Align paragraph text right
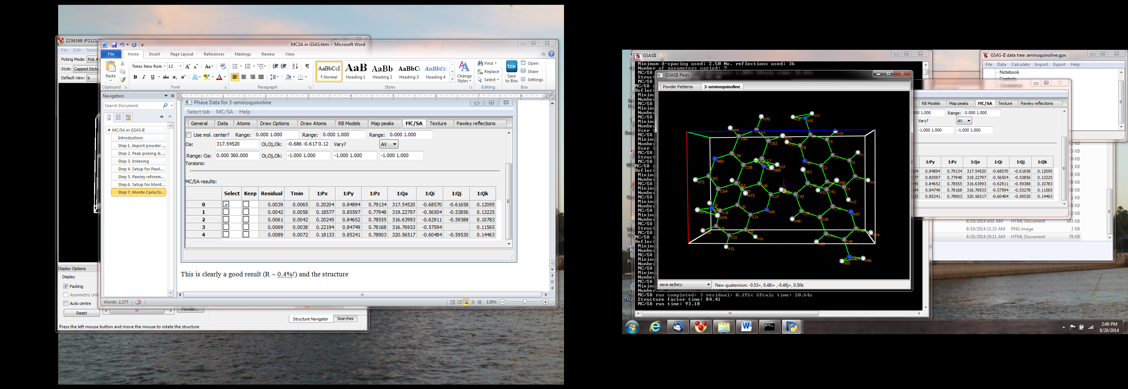Screen dimensions: 1128x389 pyautogui.click(x=252, y=77)
